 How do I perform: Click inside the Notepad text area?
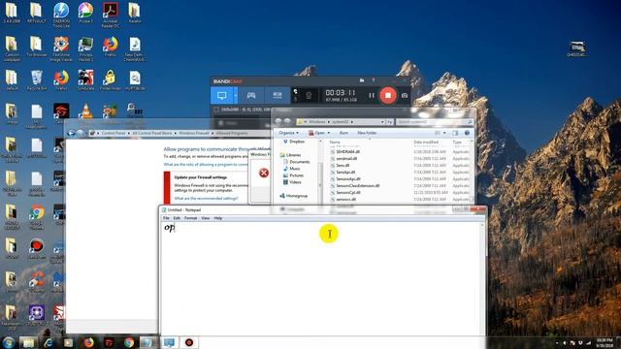tap(321, 279)
